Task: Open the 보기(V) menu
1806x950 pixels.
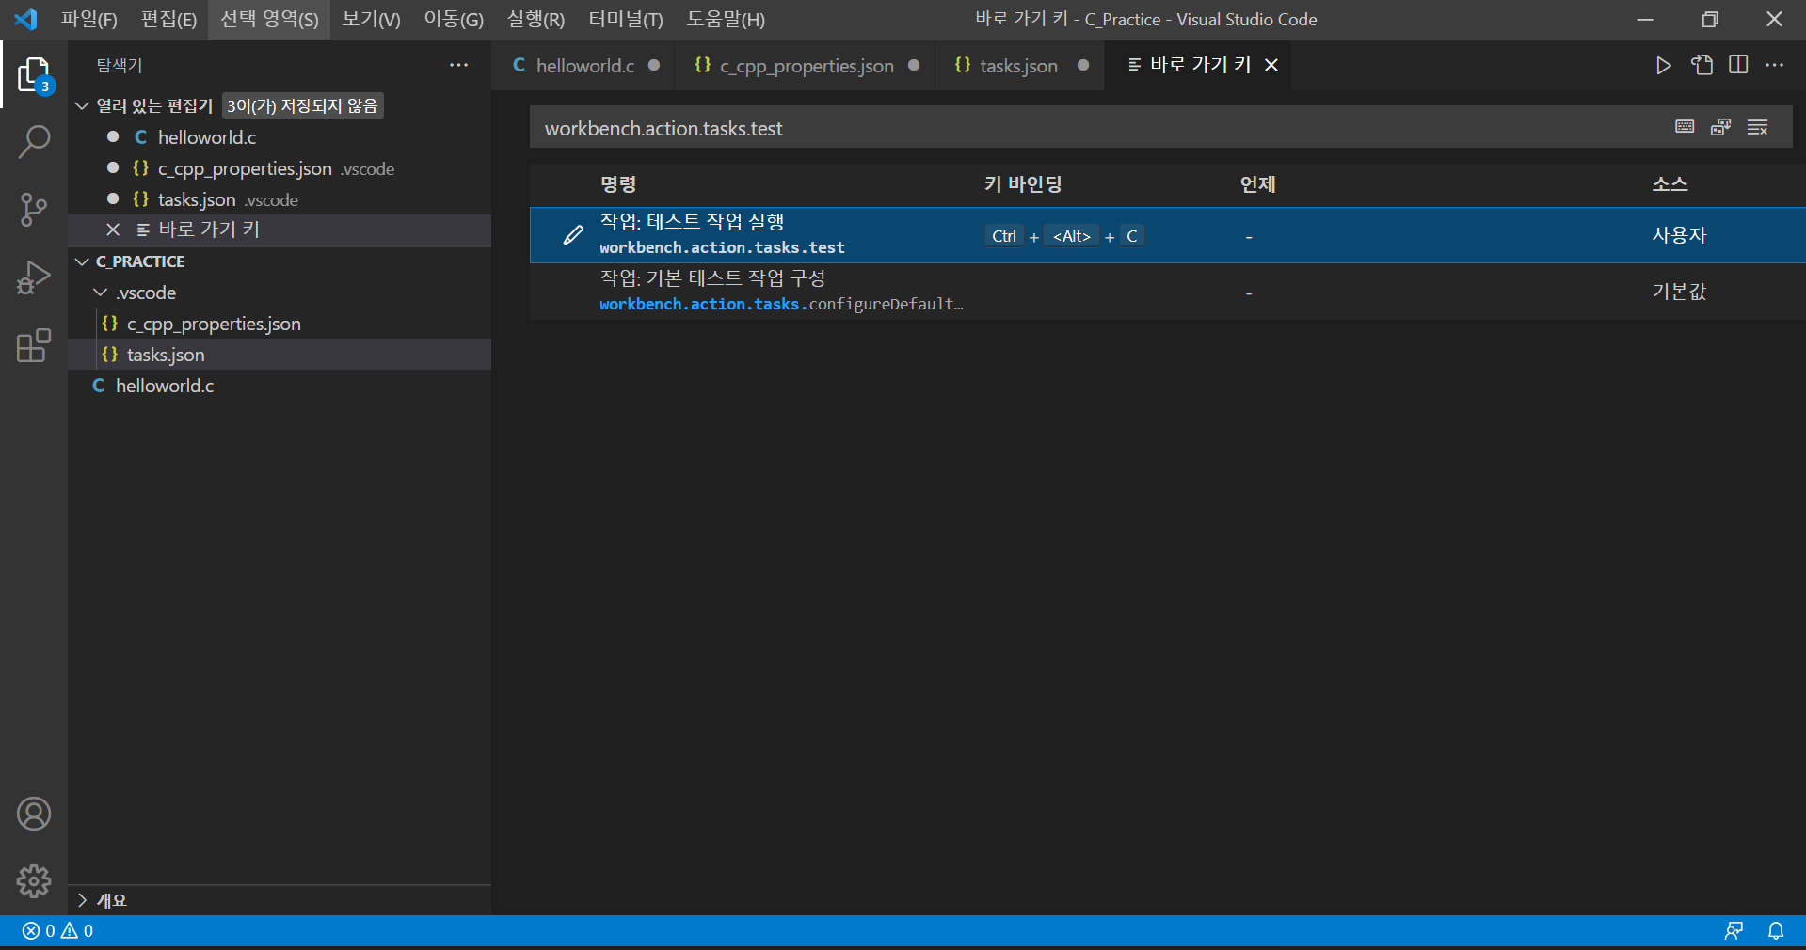Action: tap(371, 19)
